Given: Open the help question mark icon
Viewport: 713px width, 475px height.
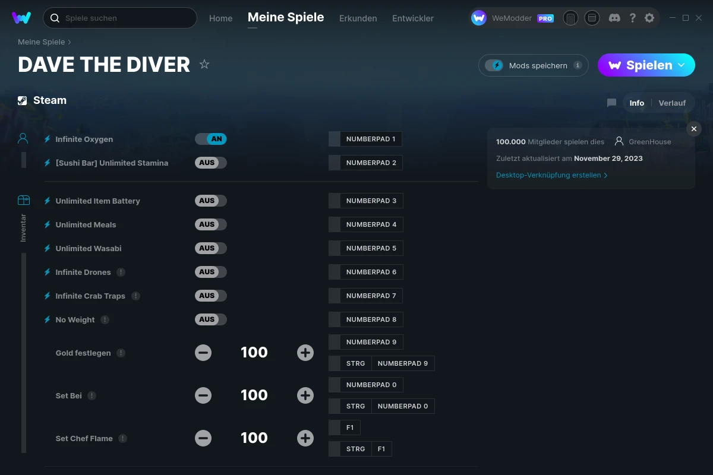Looking at the screenshot, I should pos(632,18).
